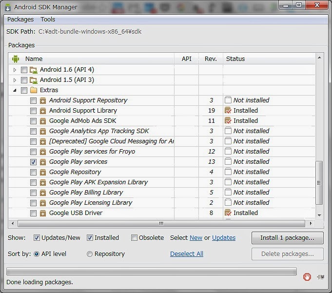Click the Delete packages button
This screenshot has width=332, height=293.
[x=287, y=254]
